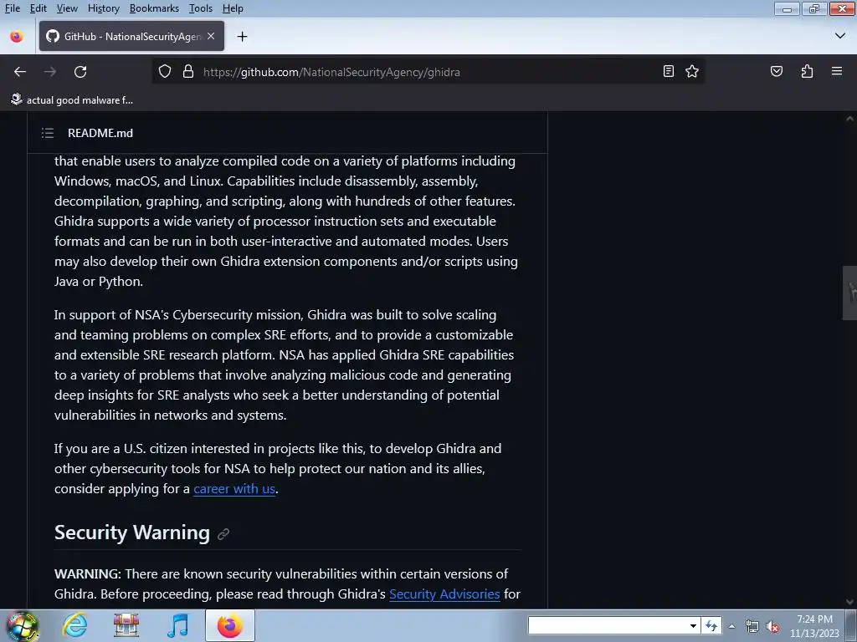The image size is (857, 642).
Task: Open the Firefox application hamburger menu
Action: point(837,72)
